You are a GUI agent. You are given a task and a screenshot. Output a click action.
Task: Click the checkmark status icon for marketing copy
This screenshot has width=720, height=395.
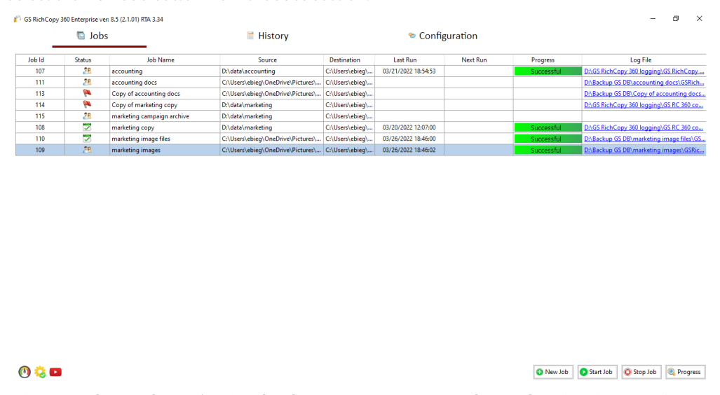click(x=87, y=127)
